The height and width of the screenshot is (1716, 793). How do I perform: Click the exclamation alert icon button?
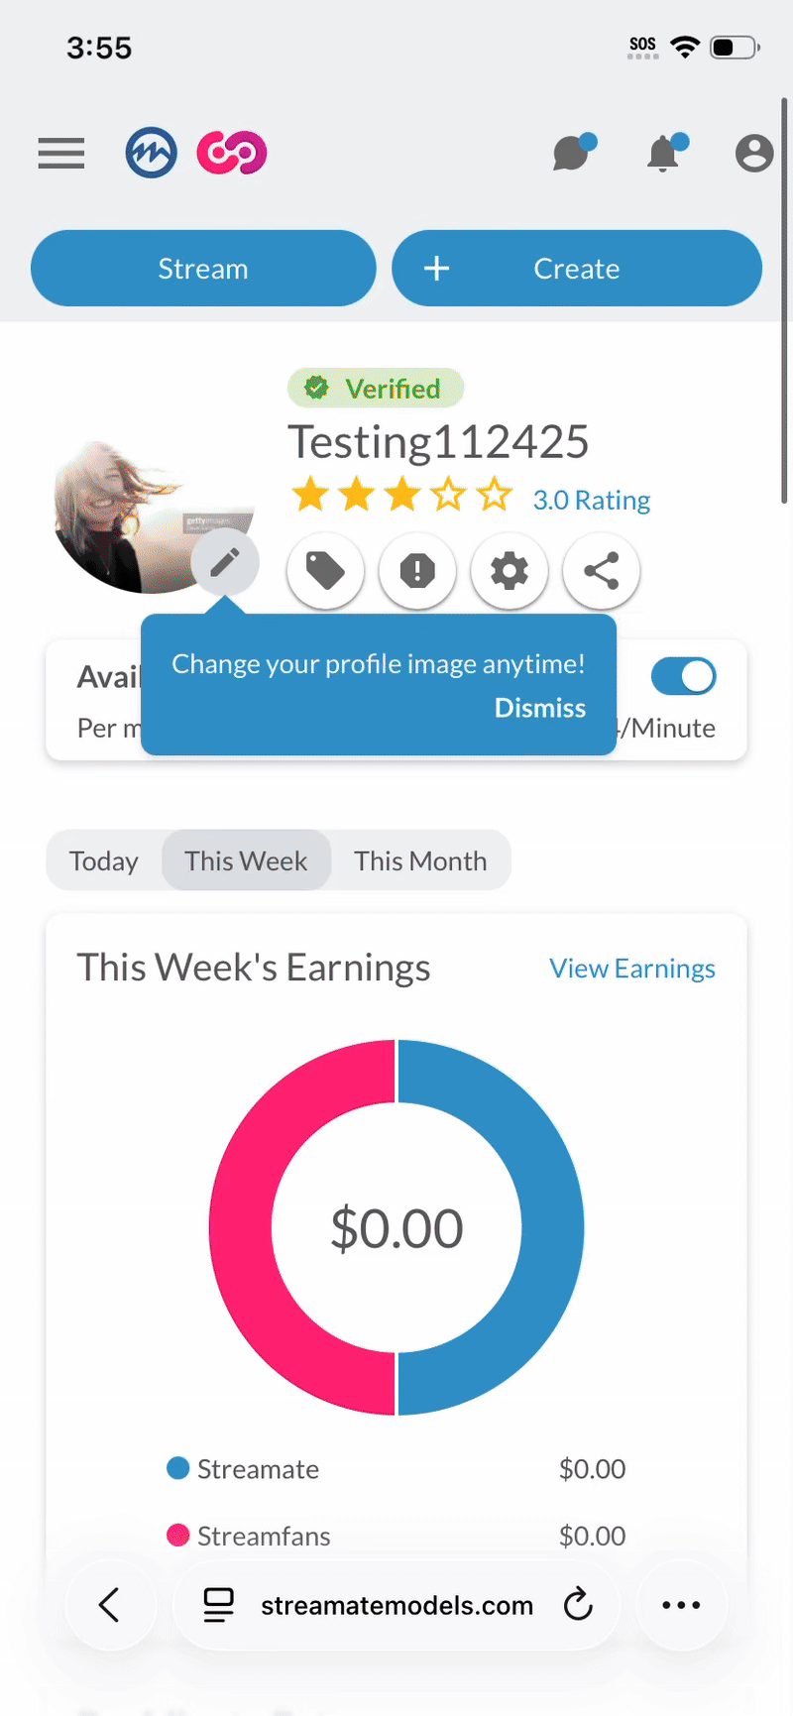point(417,571)
